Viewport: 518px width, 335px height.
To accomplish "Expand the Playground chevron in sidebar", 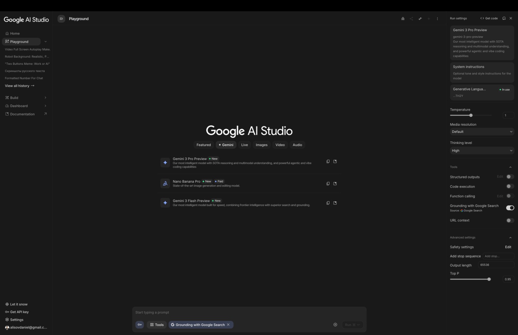I will [x=46, y=41].
